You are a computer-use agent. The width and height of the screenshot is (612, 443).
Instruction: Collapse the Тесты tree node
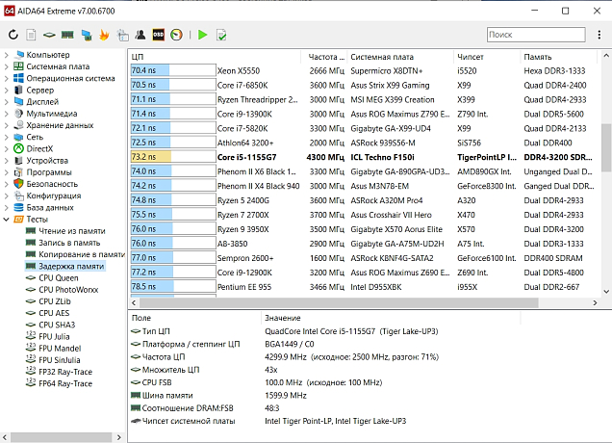click(x=7, y=219)
